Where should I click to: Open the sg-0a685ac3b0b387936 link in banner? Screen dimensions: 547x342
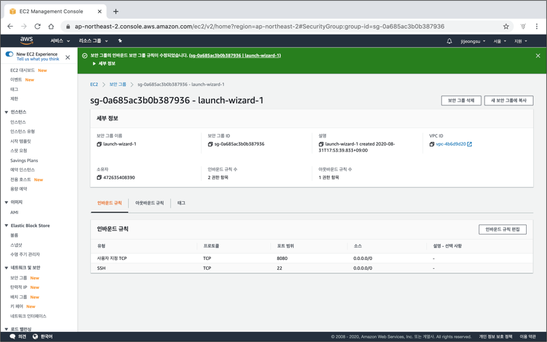click(235, 56)
